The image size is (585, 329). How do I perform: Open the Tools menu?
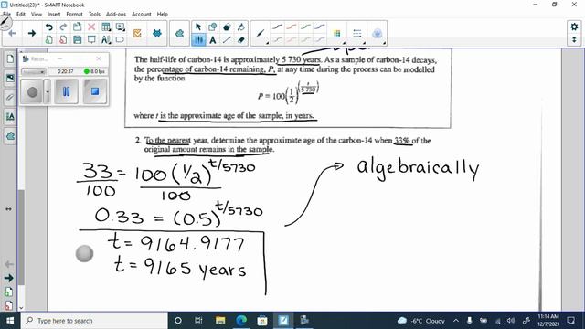click(94, 14)
